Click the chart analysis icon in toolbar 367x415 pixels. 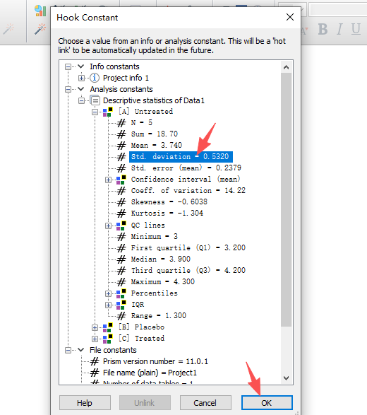(40, 11)
